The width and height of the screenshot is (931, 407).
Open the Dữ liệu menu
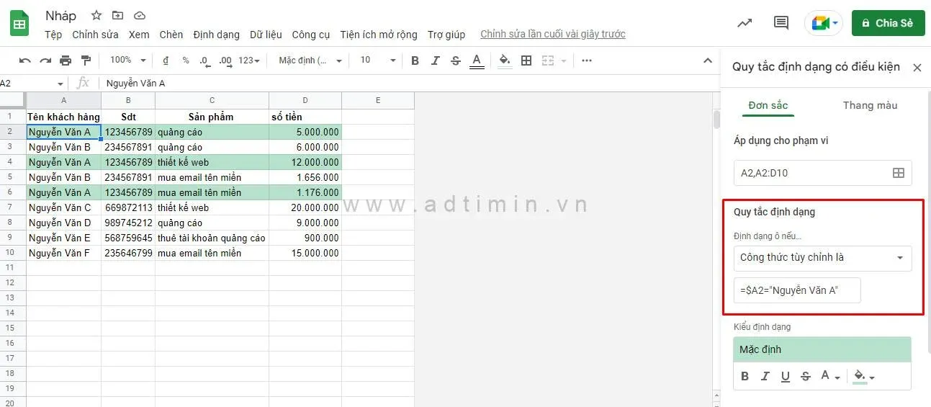pos(266,35)
